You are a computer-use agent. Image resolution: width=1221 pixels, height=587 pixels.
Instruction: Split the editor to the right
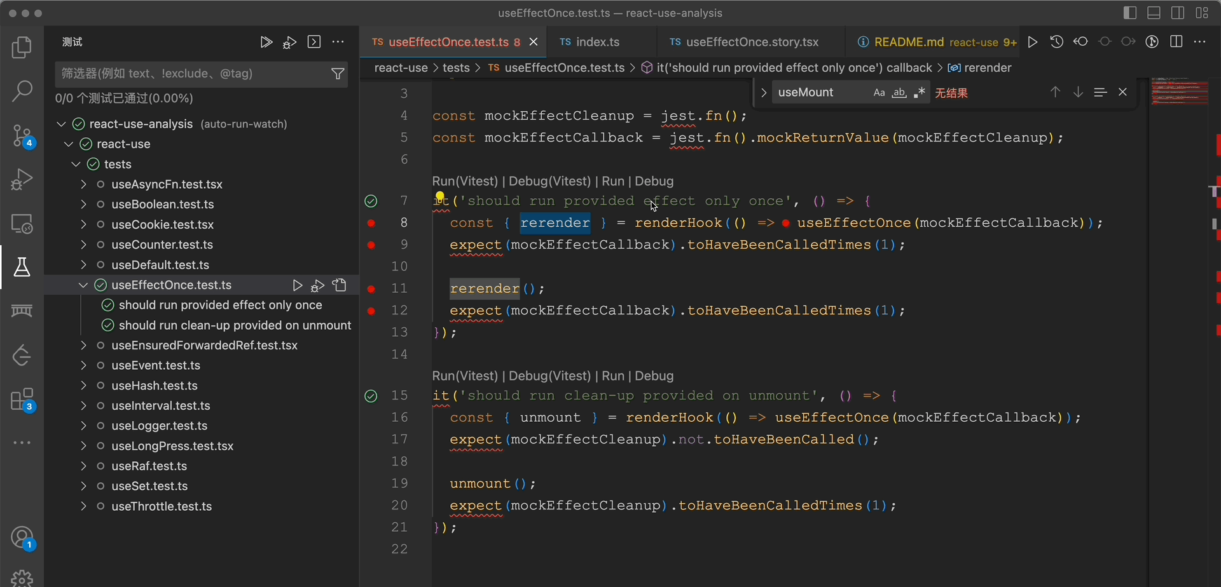coord(1176,42)
